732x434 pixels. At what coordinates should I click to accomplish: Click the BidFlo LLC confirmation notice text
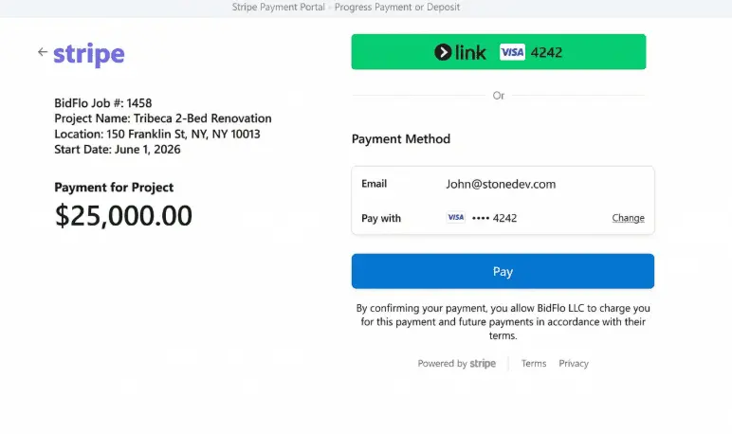pos(503,321)
